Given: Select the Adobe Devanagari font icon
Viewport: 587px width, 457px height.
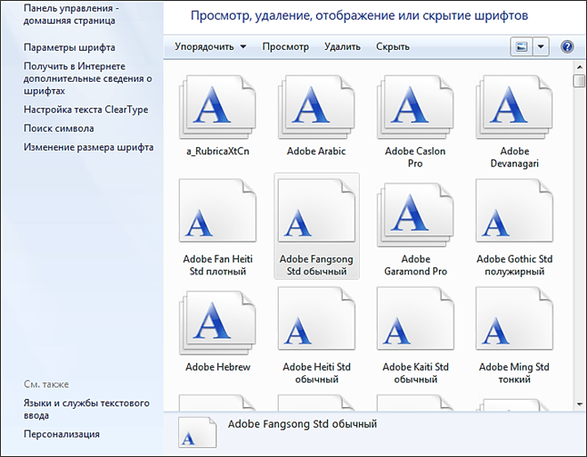Looking at the screenshot, I should tap(514, 107).
